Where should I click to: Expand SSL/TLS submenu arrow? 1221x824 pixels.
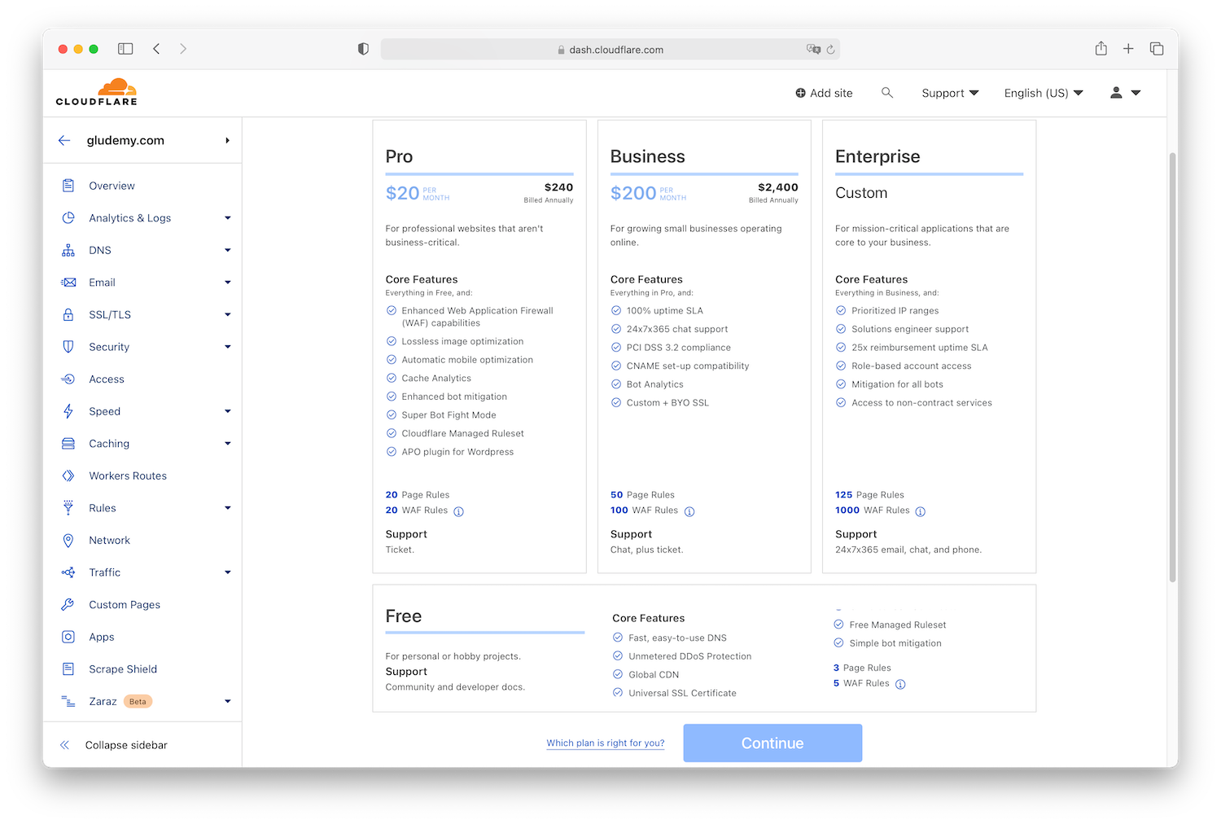228,314
